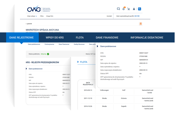Switch to the WPISY DO KRS tab
186x114 pixels.
[55, 38]
